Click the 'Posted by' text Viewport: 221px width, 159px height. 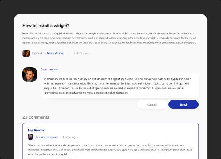39,53
